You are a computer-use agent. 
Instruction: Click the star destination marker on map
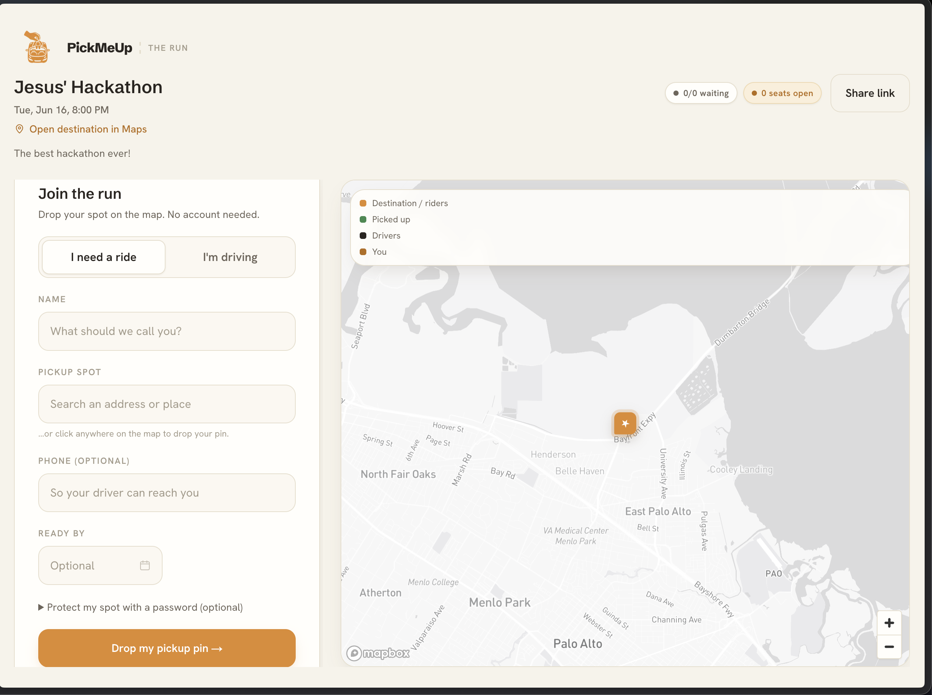(x=625, y=423)
